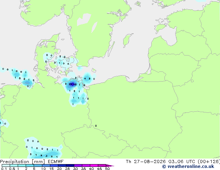
Task: Select the 0.1–0.5 mm legend color
Action: (x=6, y=165)
